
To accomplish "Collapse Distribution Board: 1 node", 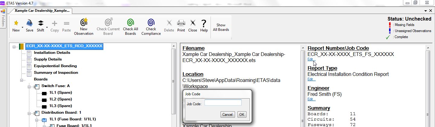I will tap(29, 113).
